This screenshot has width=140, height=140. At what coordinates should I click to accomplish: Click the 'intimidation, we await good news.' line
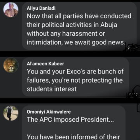(x=76, y=43)
